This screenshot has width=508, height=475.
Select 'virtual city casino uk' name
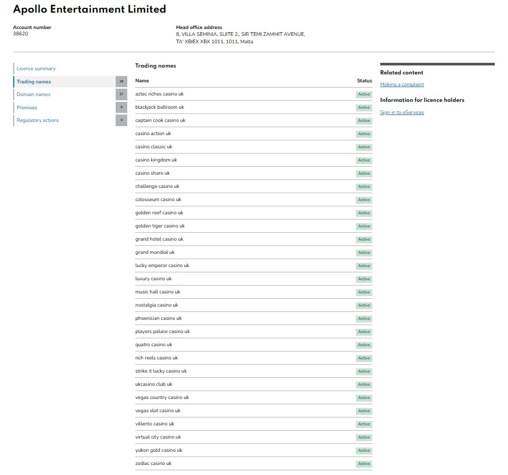(x=158, y=437)
